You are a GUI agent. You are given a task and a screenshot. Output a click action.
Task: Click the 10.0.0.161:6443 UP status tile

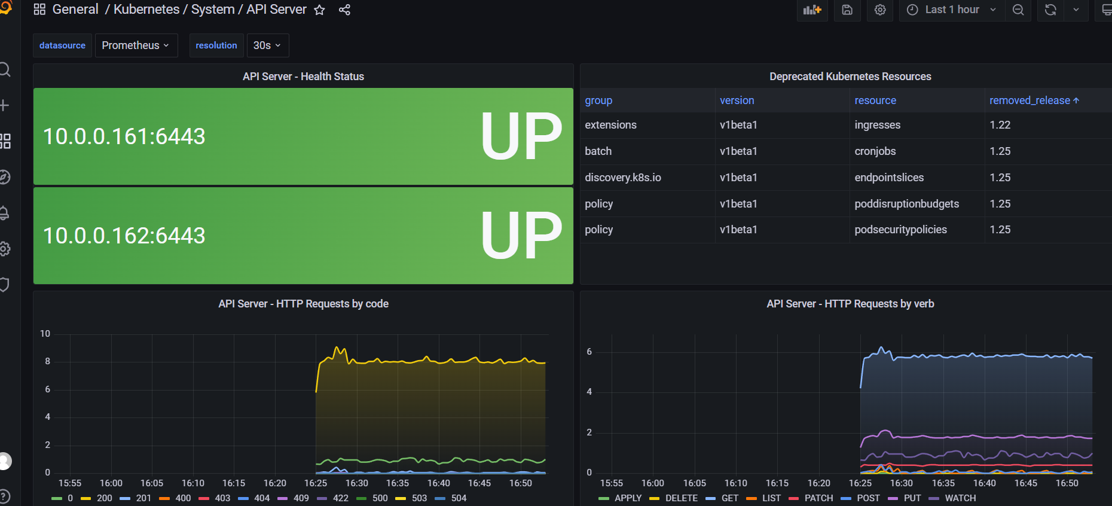coord(303,136)
